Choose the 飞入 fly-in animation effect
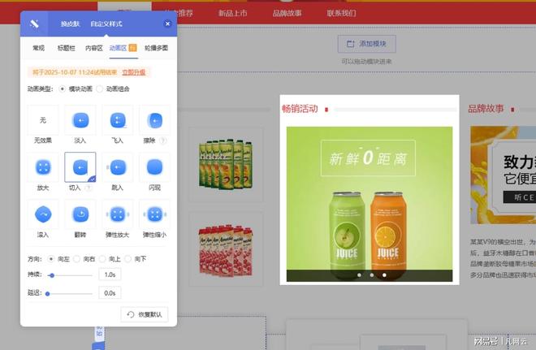The image size is (536, 350). 118,121
